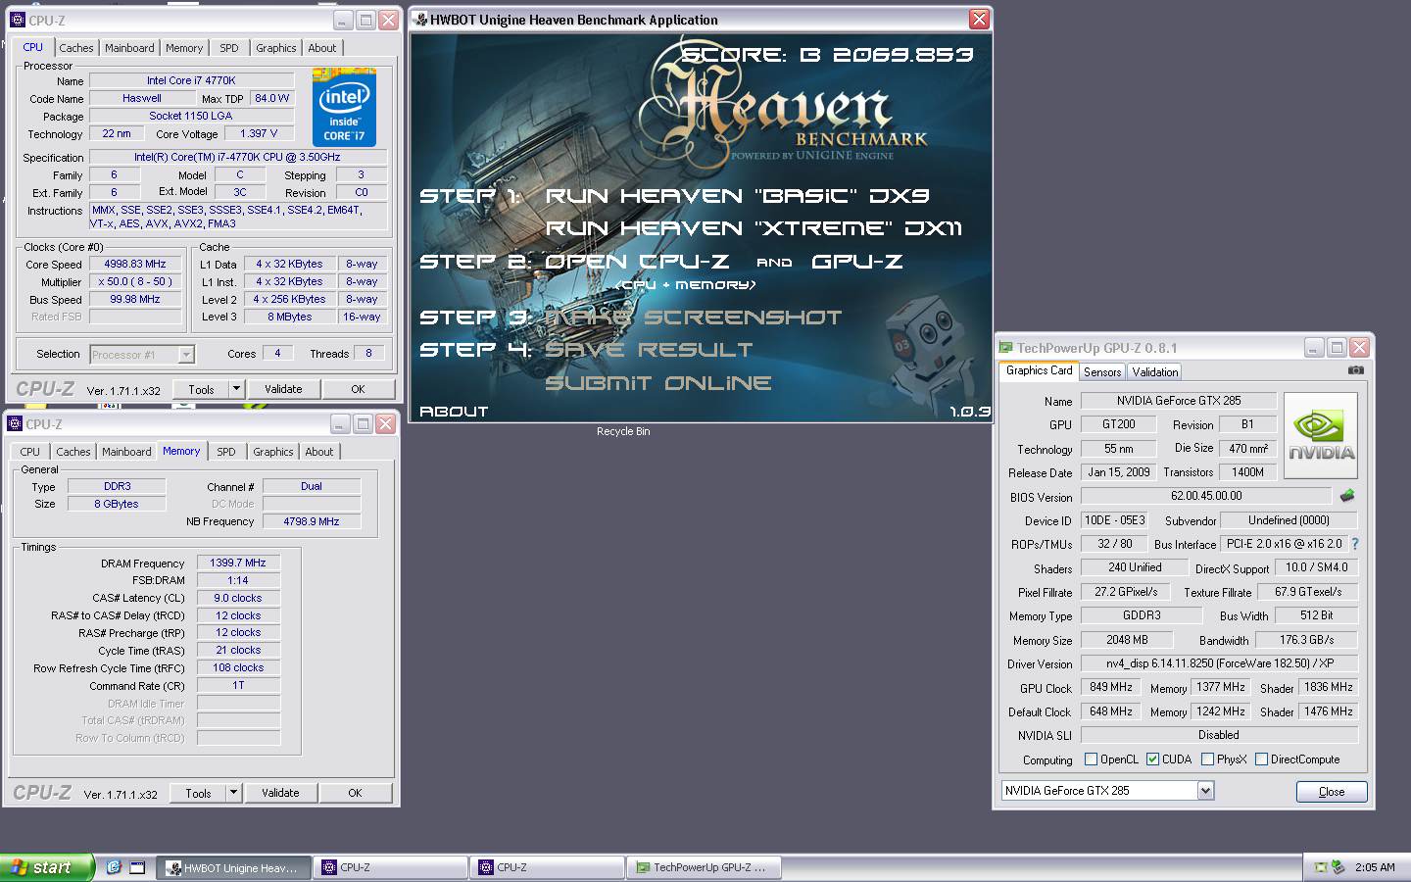Click the Bandwidth value 176.3 GB/s
This screenshot has height=882, width=1411.
click(1307, 640)
